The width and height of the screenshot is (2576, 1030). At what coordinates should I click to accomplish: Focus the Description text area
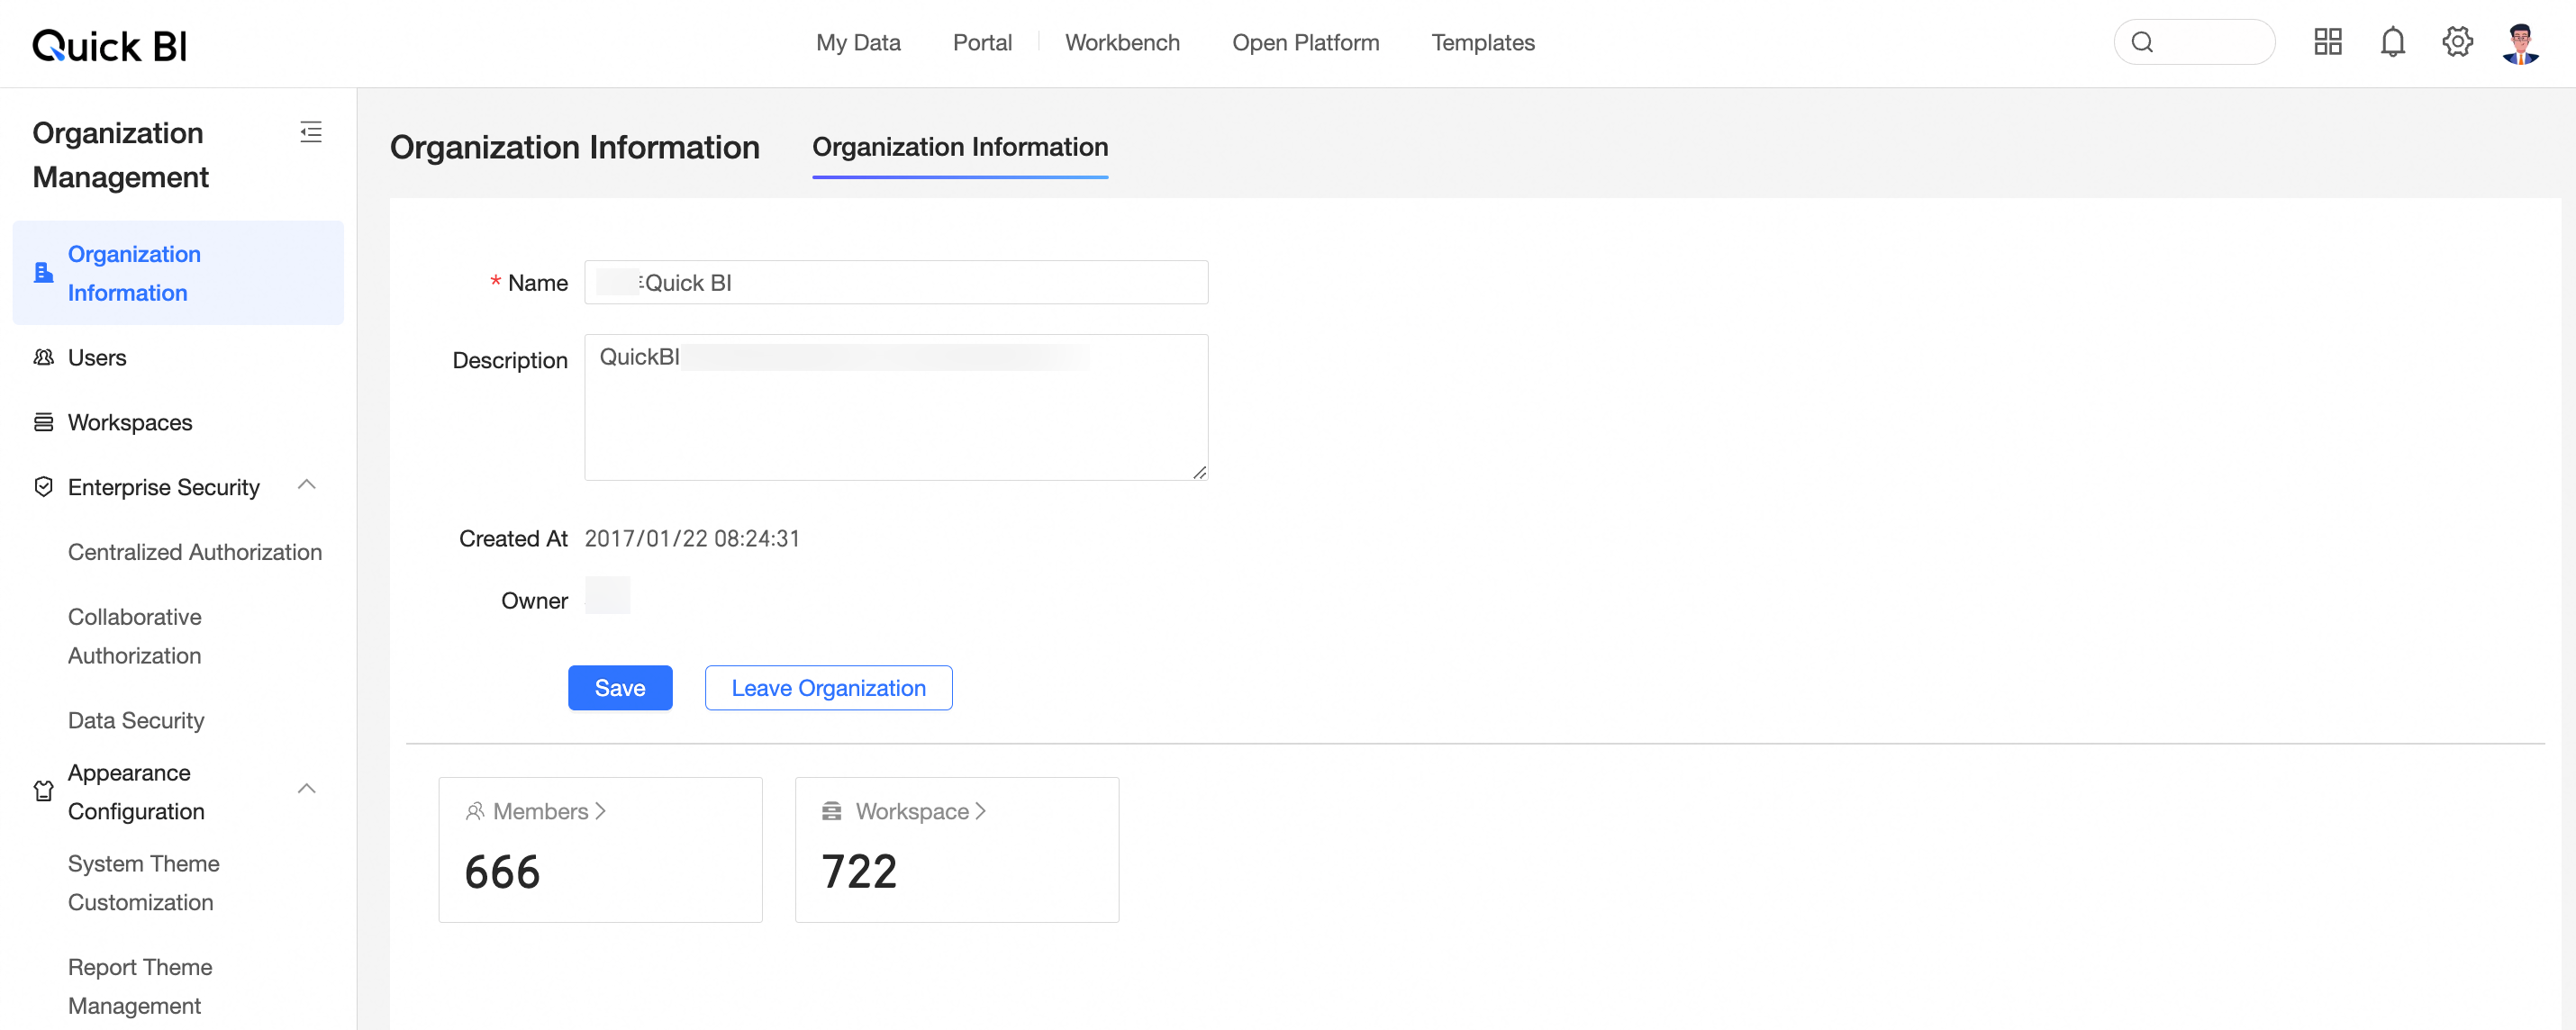point(896,407)
